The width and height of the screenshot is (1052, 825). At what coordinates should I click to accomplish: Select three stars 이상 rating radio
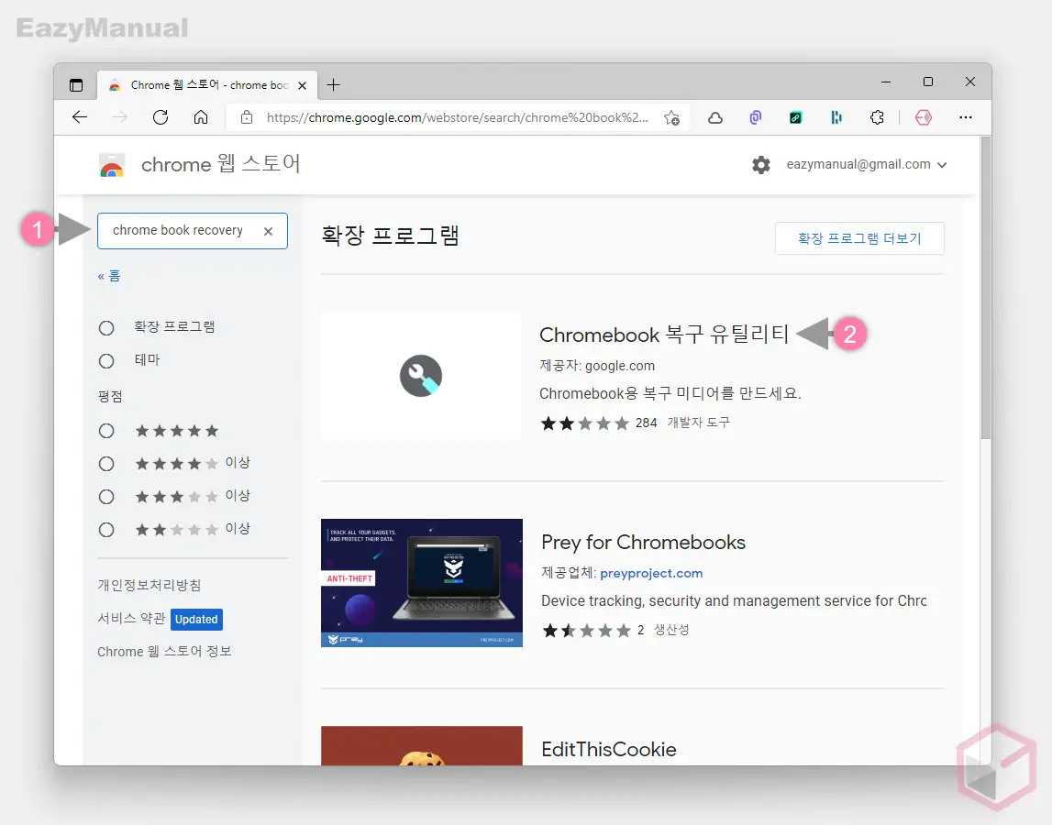pyautogui.click(x=106, y=496)
